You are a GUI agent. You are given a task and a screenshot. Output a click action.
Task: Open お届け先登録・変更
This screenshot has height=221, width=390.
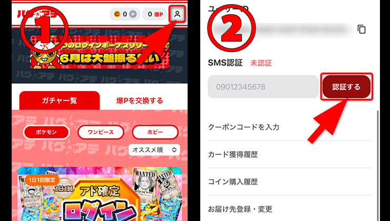click(x=290, y=209)
